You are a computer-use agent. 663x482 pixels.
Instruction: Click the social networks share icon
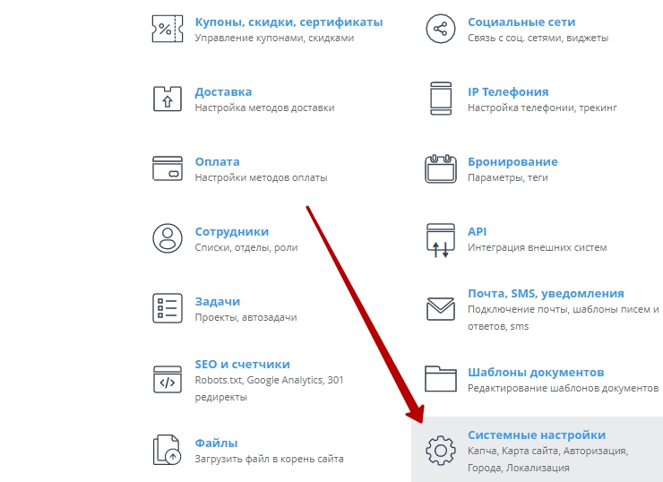point(440,29)
